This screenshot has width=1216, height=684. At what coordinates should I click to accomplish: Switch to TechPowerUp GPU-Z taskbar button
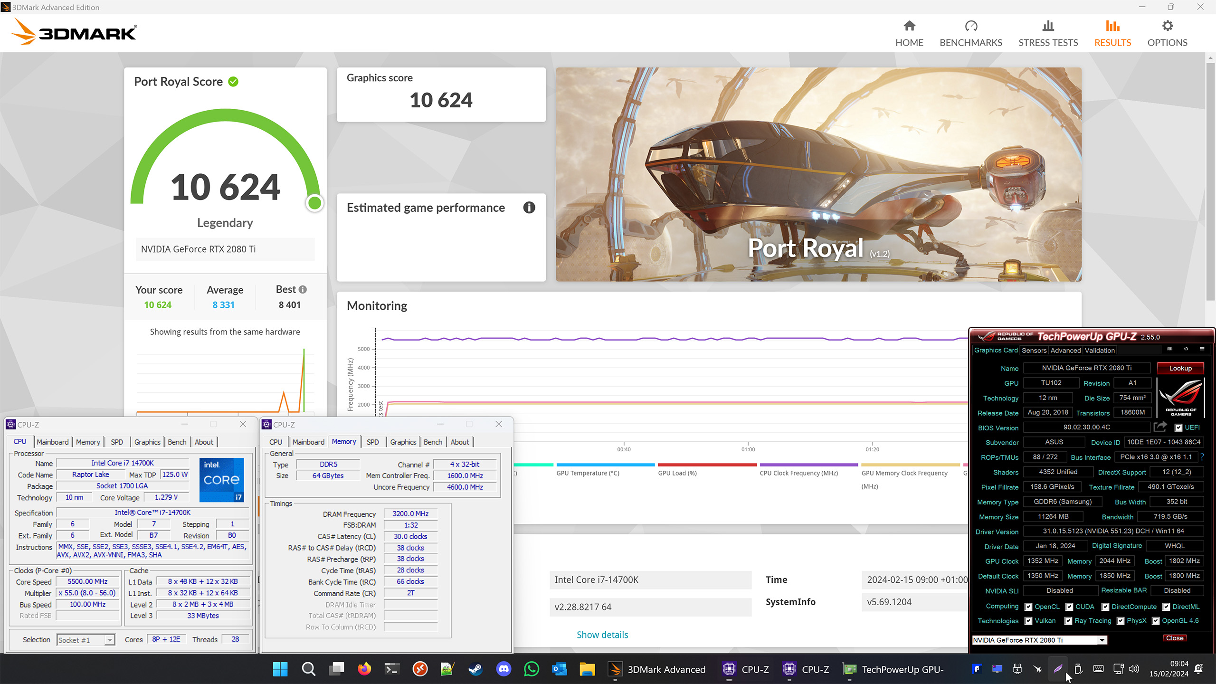click(894, 669)
